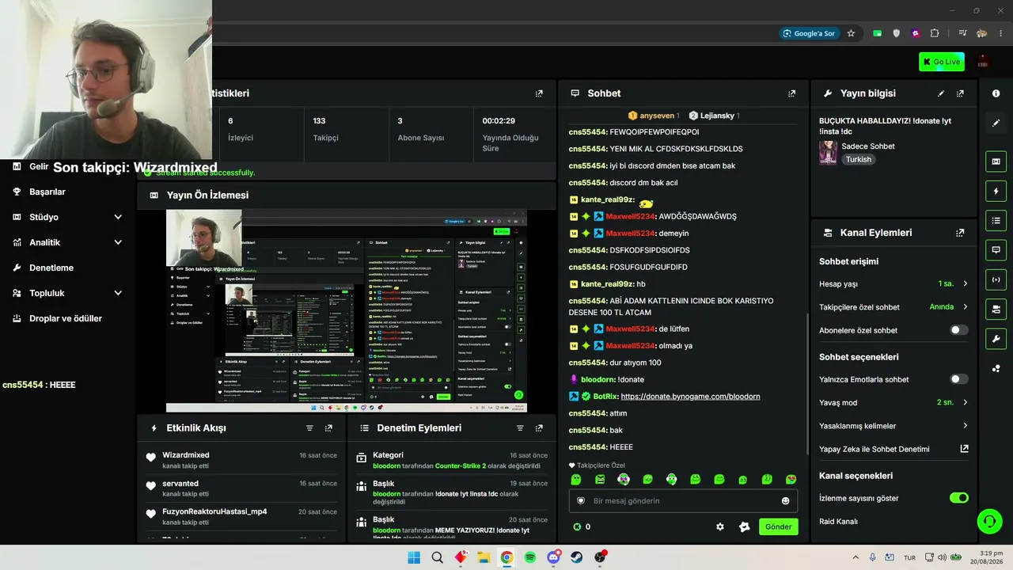
Task: Click the Yayın Ön İzlemesi video preview
Action: click(x=347, y=311)
